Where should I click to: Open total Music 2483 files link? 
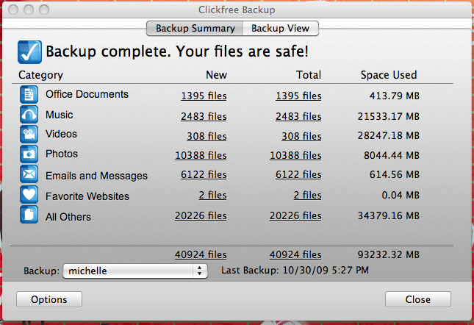click(298, 116)
